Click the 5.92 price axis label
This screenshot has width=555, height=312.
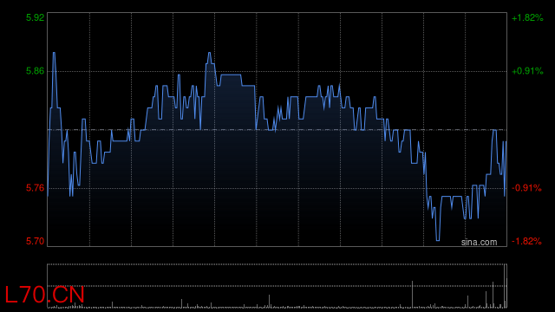[35, 17]
